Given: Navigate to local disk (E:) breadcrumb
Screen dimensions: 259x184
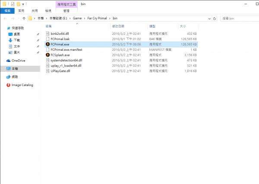Looking at the screenshot, I should click(58, 18).
